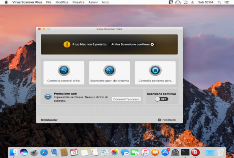Image resolution: width=234 pixels, height=158 pixels.
Task: Open Spotlight search magnifier
Action: pyautogui.click(x=219, y=2)
